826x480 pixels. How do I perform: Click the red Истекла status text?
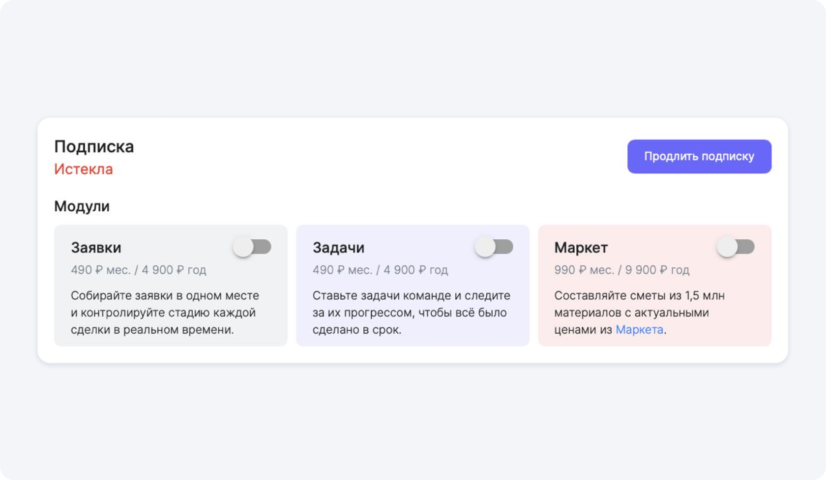point(84,169)
